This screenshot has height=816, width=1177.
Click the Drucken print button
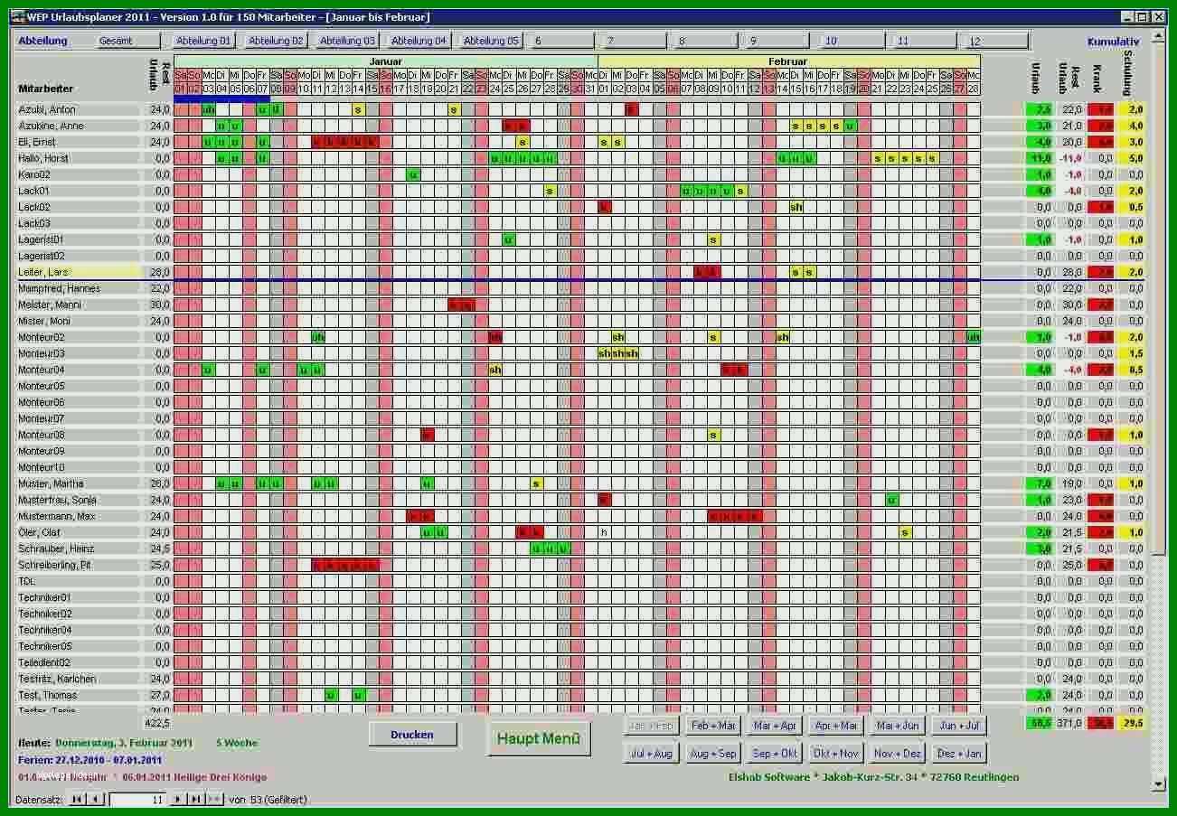(412, 735)
